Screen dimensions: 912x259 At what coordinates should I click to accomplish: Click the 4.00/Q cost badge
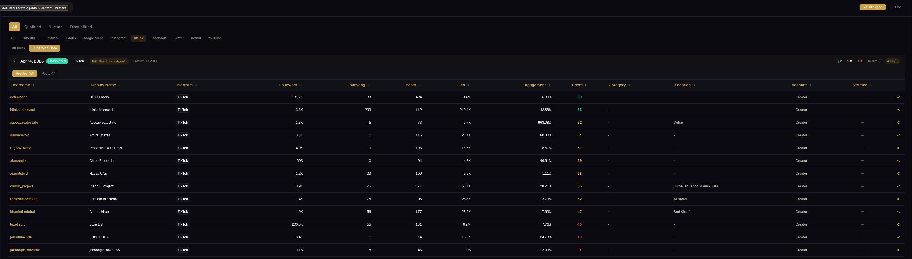point(892,61)
